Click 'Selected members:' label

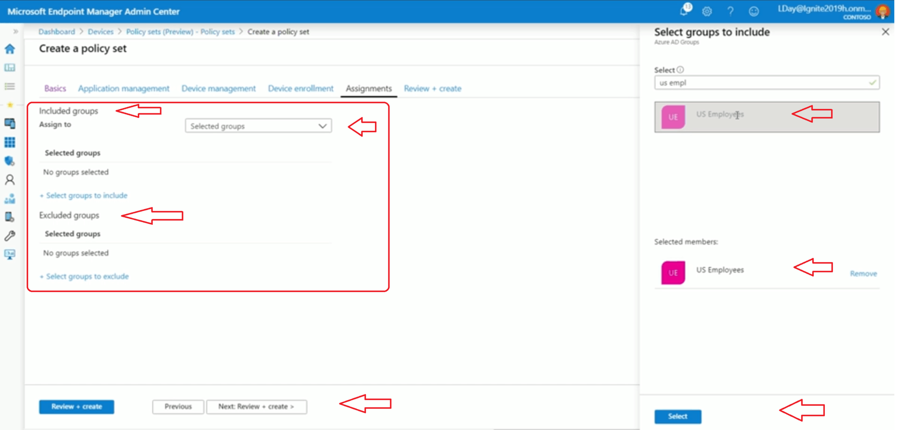[686, 242]
